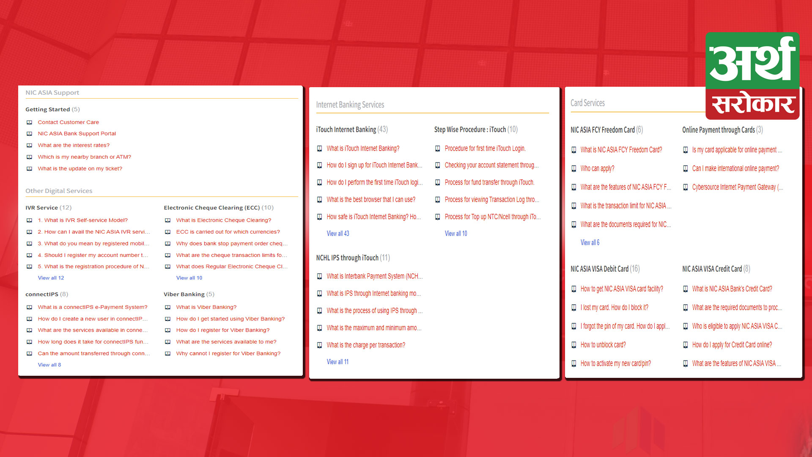Open I lost my card. How do I block it?
Screen dimensions: 812x457
614,308
